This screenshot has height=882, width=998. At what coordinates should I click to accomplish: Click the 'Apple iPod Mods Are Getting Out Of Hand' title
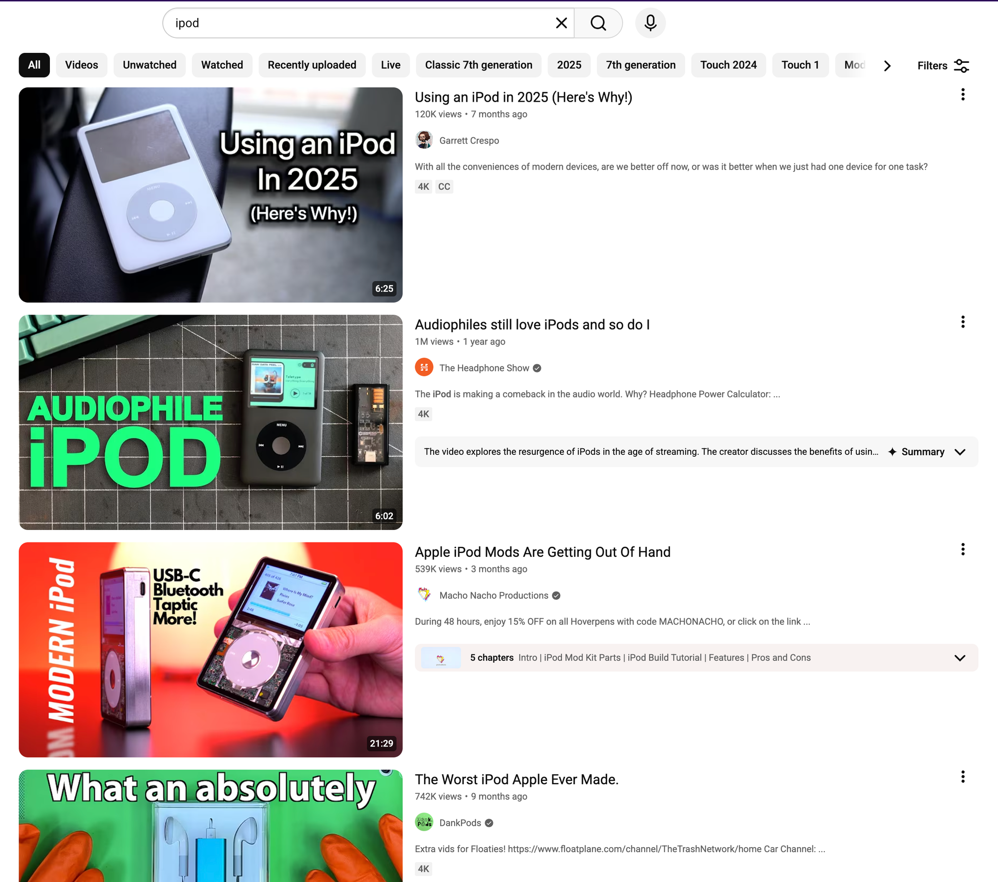point(542,552)
